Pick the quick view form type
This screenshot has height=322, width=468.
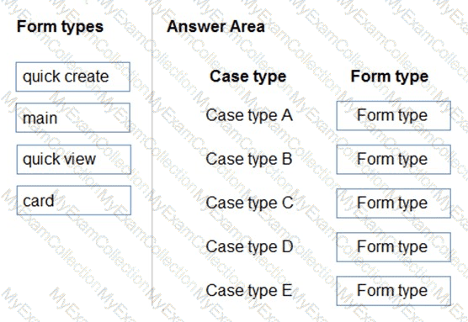click(x=74, y=159)
